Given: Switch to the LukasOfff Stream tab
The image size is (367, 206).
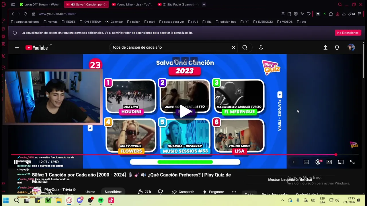Looking at the screenshot, I should tap(40, 5).
